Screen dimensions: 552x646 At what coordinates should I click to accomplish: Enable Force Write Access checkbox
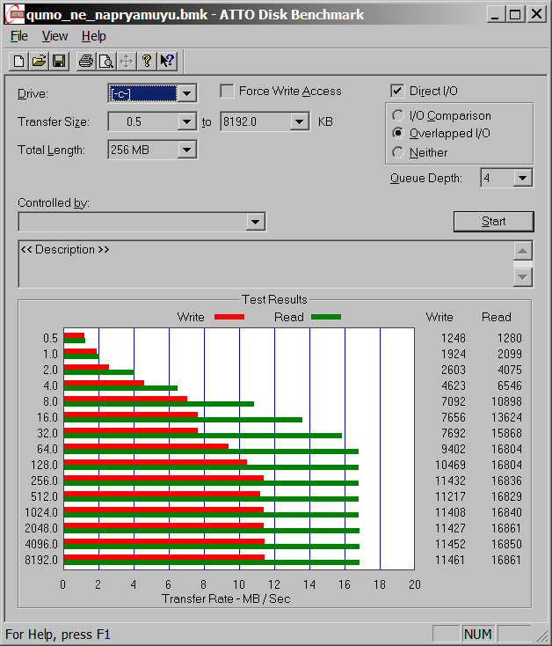coord(227,91)
